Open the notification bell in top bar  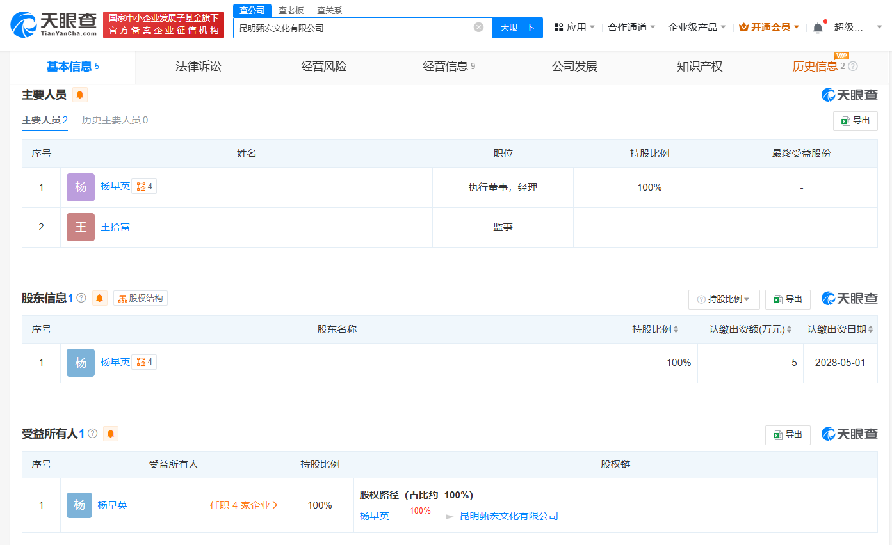pos(818,28)
